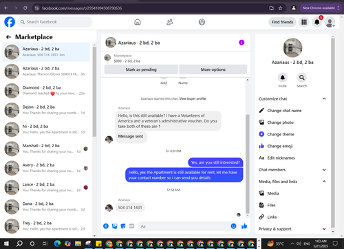This screenshot has height=249, width=344.
Task: Open Edit nicknames option
Action: 277,158
